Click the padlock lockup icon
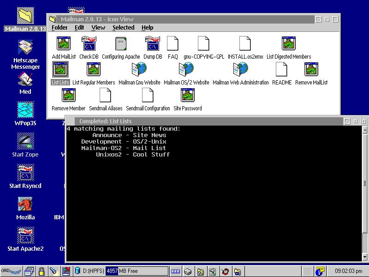The width and height of the screenshot is (369, 277). coord(42,271)
